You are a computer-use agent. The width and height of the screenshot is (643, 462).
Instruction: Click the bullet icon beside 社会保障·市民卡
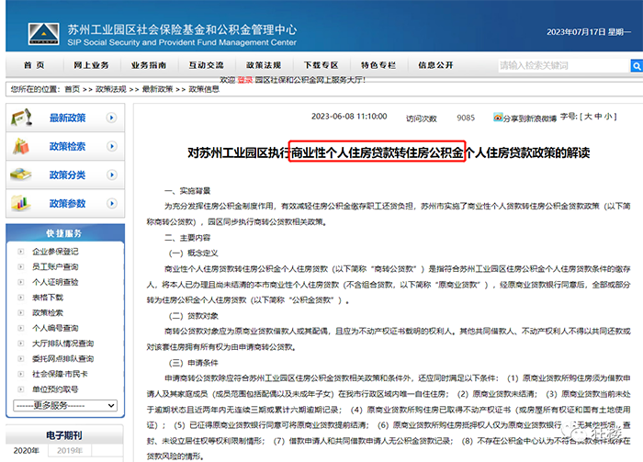click(21, 374)
